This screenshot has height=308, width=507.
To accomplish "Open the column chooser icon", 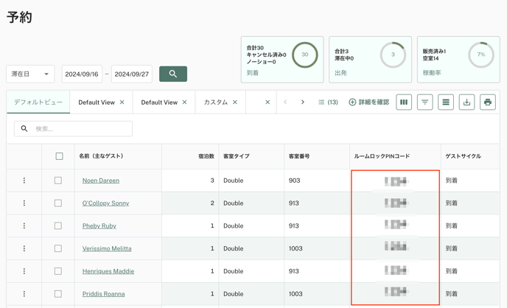I will (404, 102).
